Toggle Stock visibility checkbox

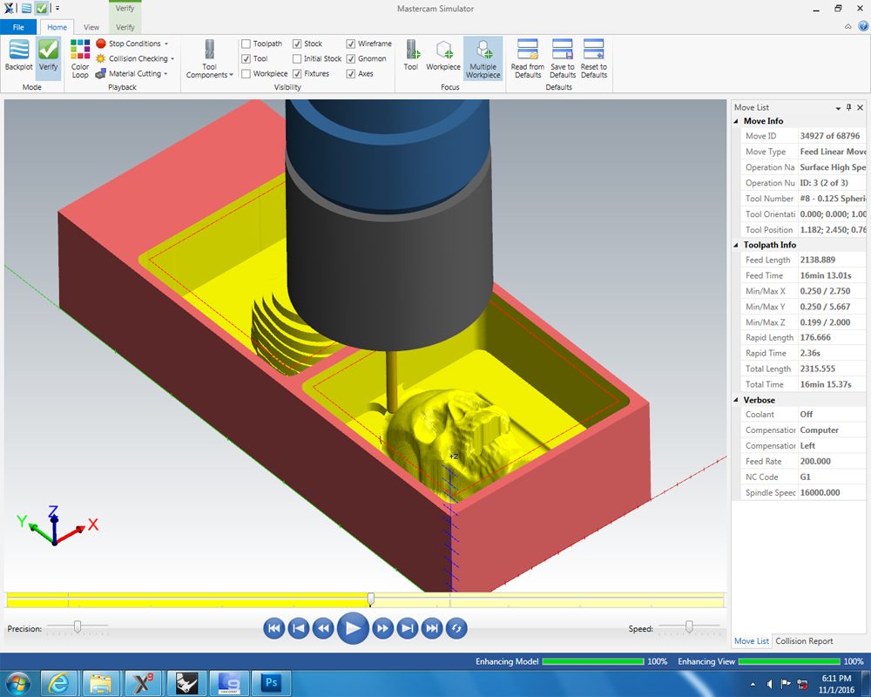pyautogui.click(x=297, y=44)
